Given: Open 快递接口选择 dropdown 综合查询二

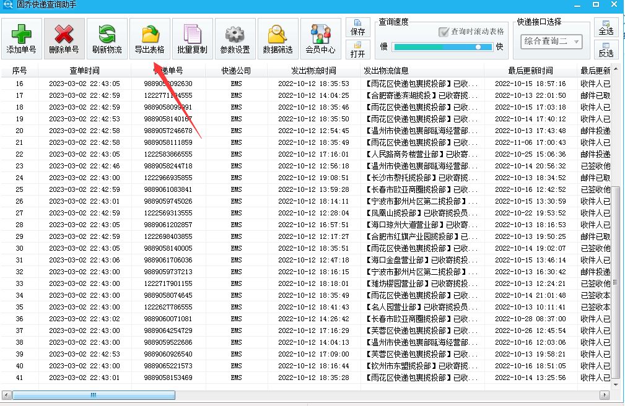Looking at the screenshot, I should tap(551, 41).
